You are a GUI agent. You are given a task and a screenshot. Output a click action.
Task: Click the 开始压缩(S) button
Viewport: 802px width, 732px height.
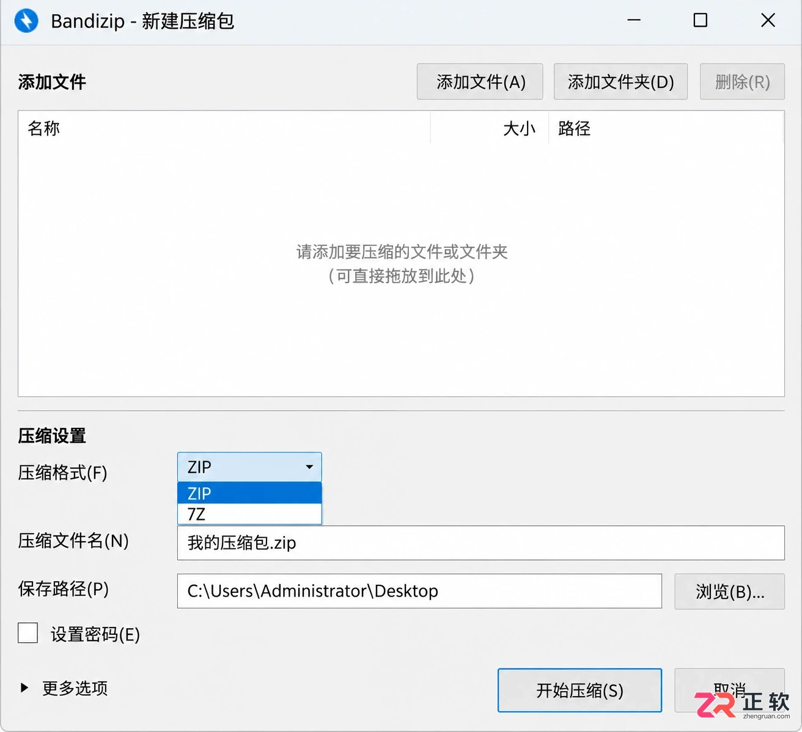579,690
